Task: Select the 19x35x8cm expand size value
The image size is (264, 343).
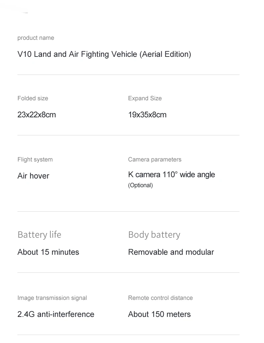Action: pyautogui.click(x=147, y=115)
